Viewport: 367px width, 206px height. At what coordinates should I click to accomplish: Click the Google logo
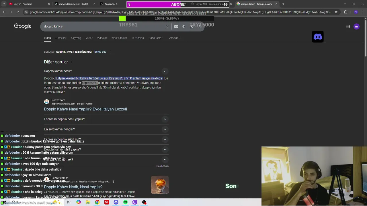click(x=23, y=26)
